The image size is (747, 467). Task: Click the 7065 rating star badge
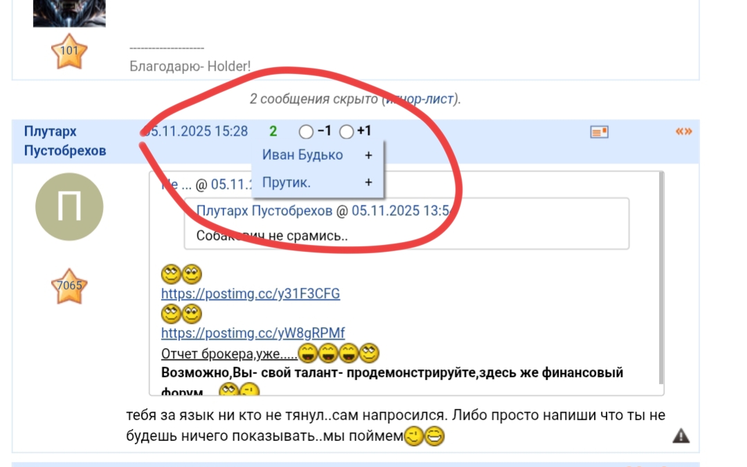pyautogui.click(x=69, y=286)
